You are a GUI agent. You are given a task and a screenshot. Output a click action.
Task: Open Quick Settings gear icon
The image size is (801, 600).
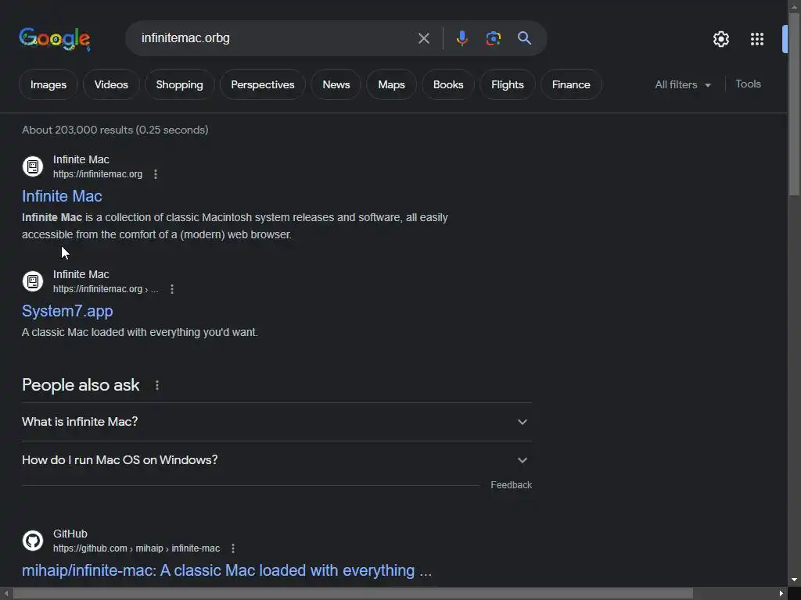(720, 39)
